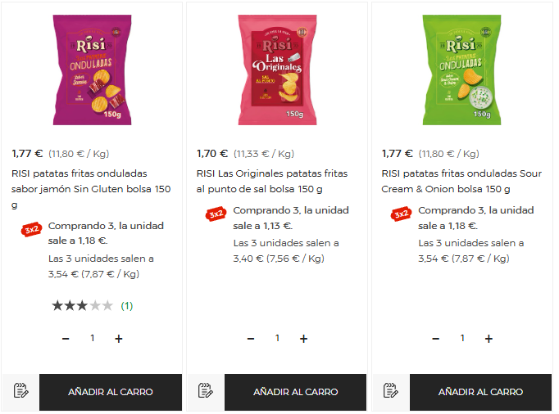The height and width of the screenshot is (414, 559).
Task: Increase quantity of jamón onduladas
Action: click(x=119, y=339)
